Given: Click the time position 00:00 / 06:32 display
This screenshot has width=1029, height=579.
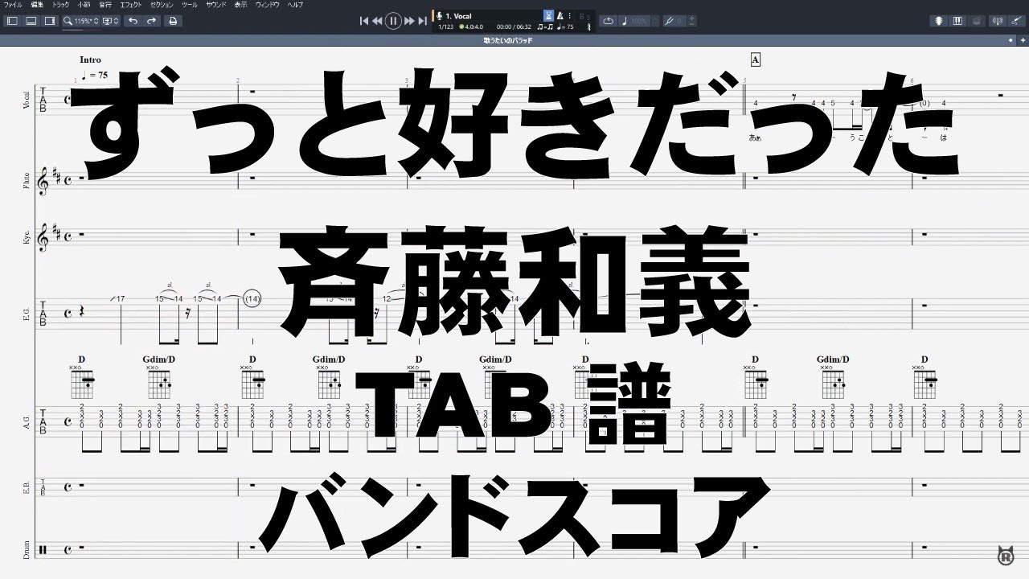Looking at the screenshot, I should [x=514, y=27].
